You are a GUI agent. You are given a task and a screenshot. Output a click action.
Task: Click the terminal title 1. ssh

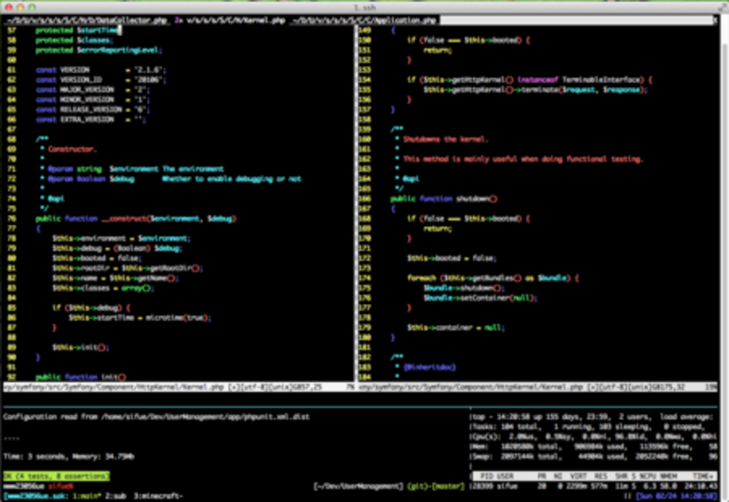click(x=364, y=8)
